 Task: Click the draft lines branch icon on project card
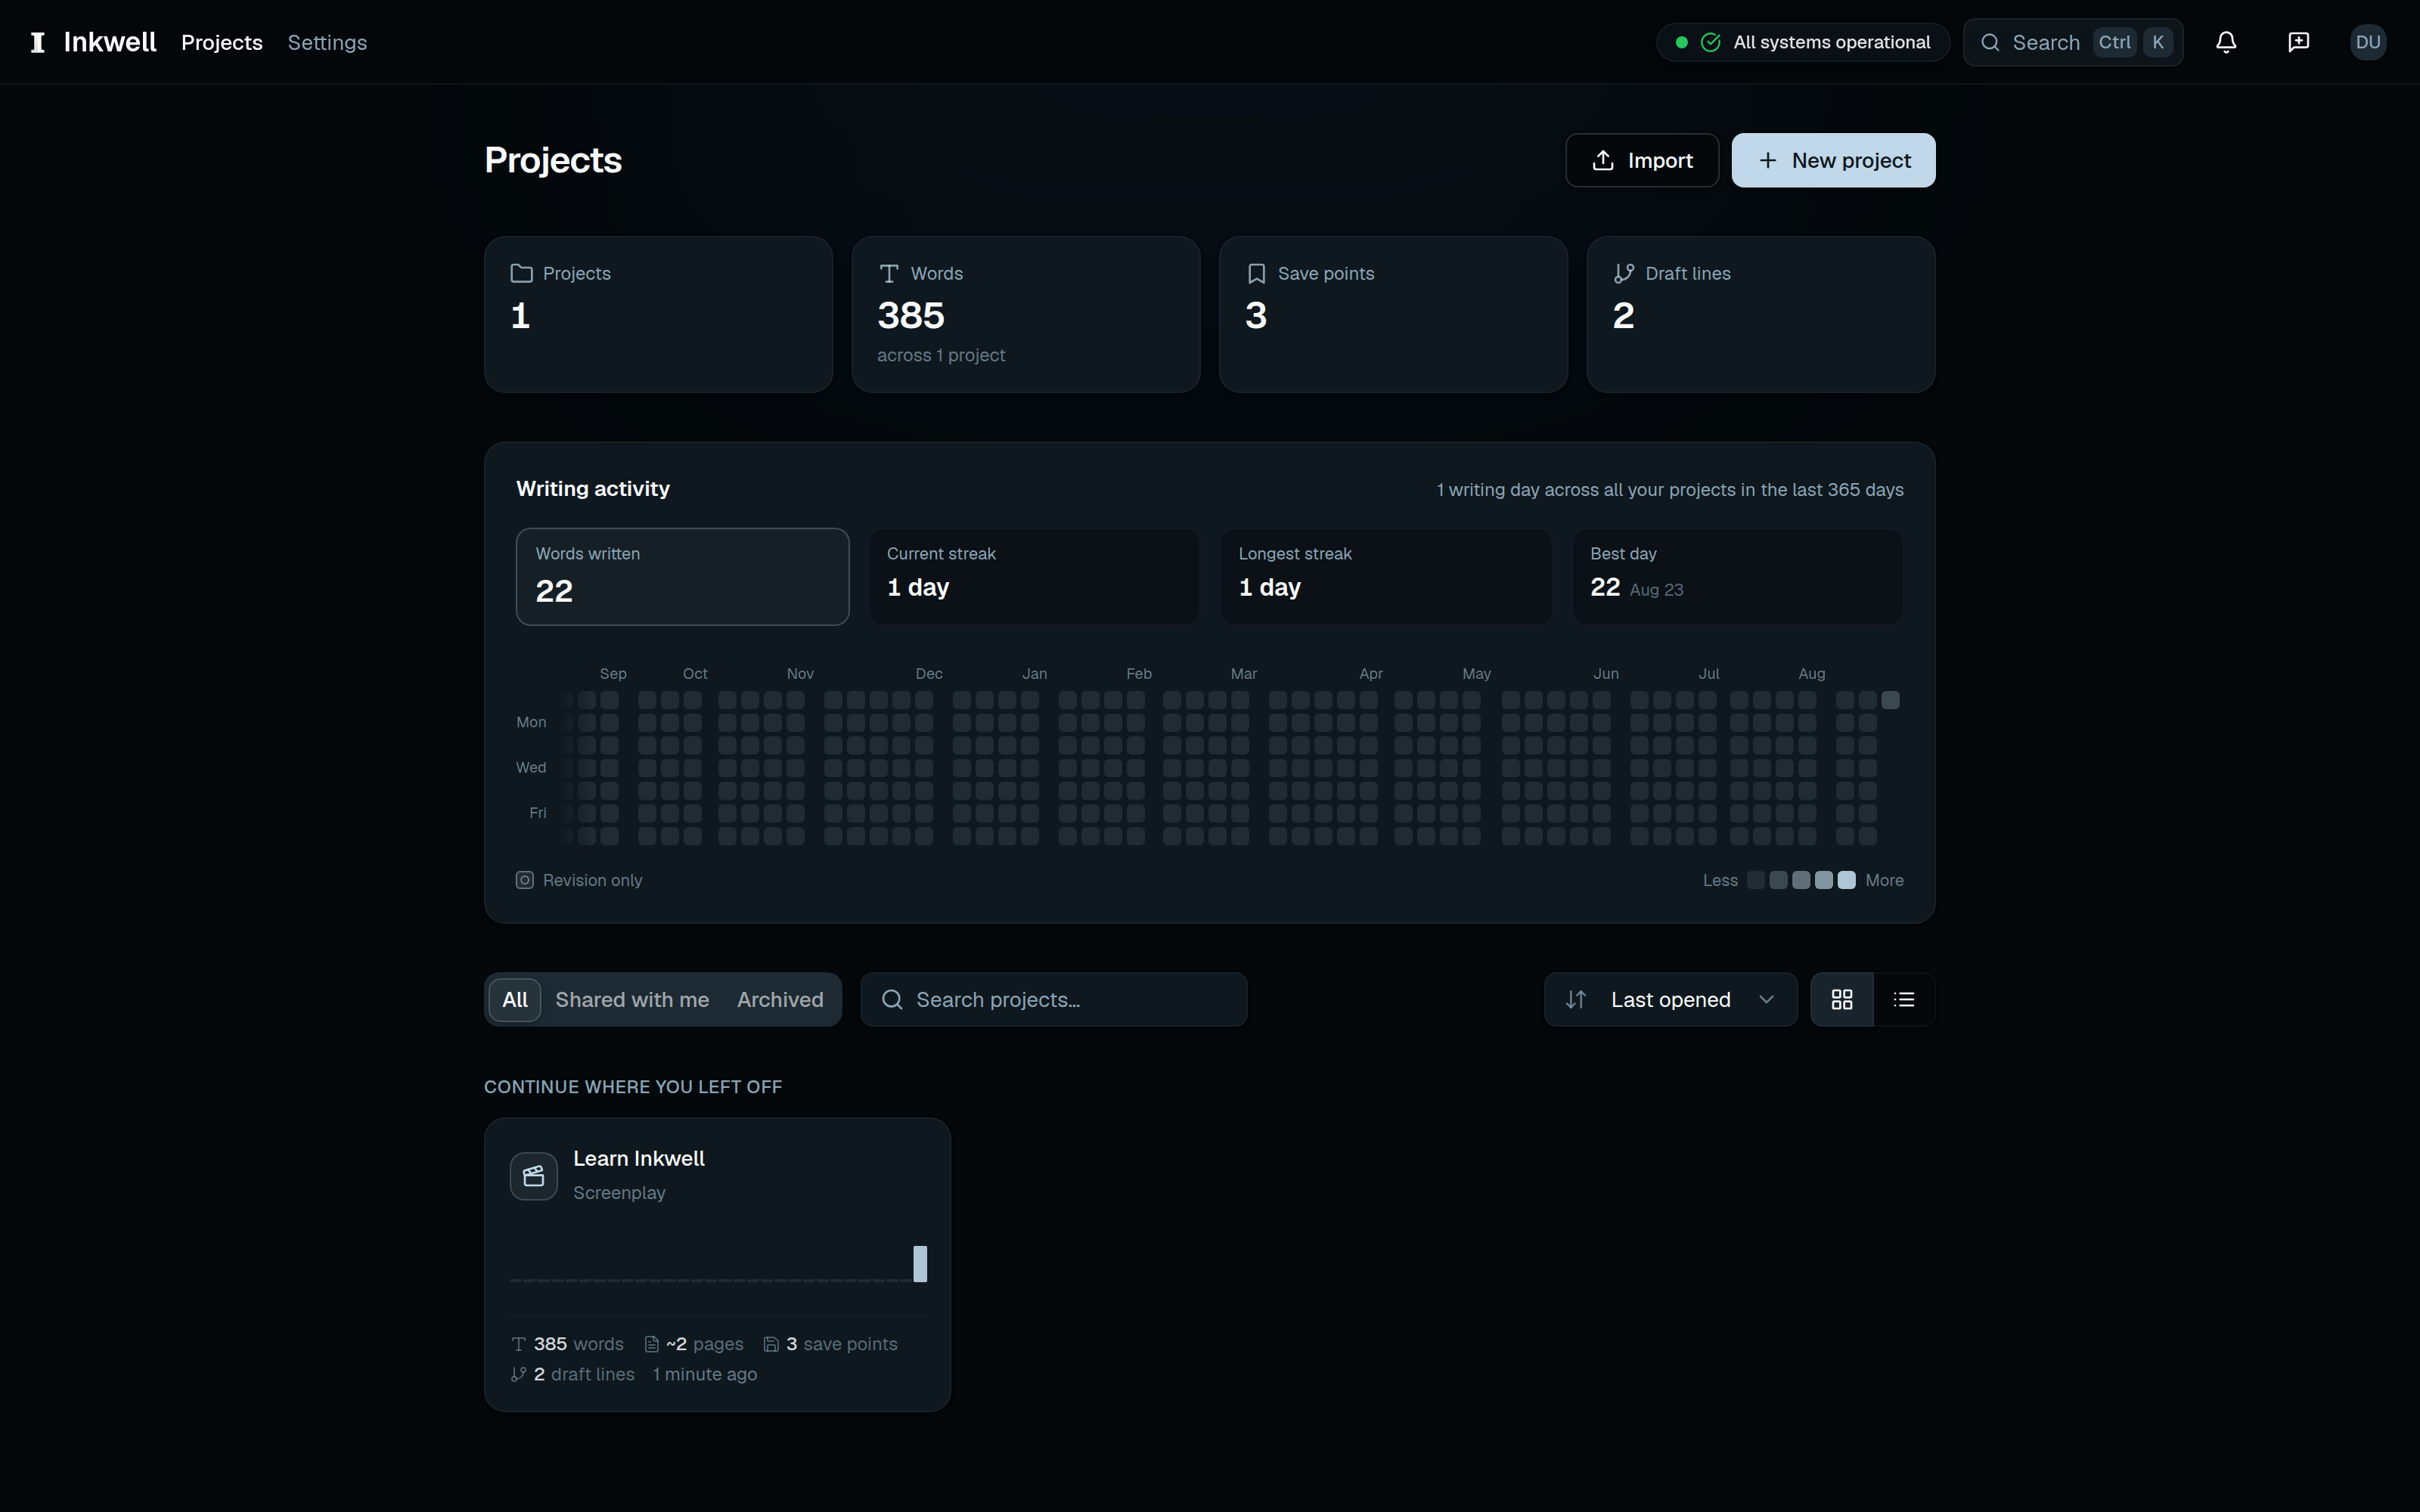coord(518,1374)
